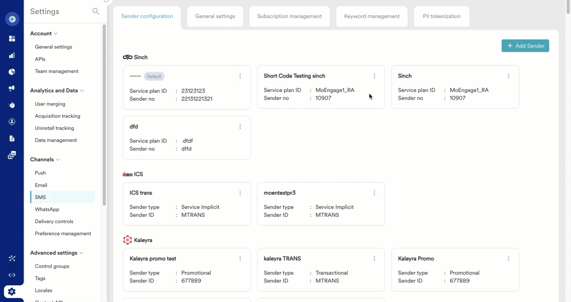Click the 'ICS trans' card title
571x302 pixels.
tap(141, 193)
